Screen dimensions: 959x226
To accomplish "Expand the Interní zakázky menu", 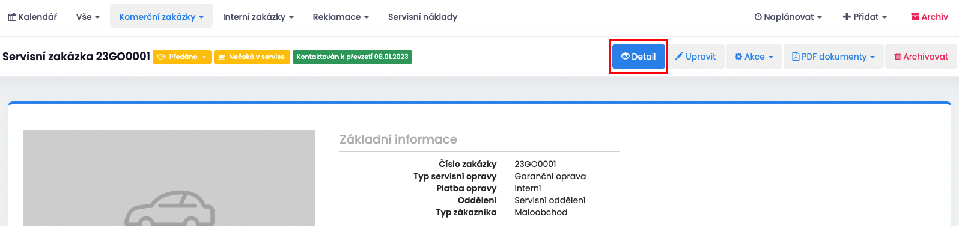I will click(258, 17).
